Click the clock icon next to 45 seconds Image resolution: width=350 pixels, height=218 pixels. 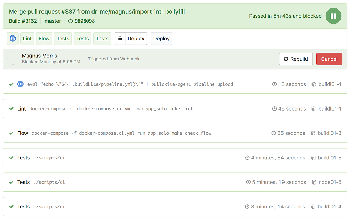(274, 109)
